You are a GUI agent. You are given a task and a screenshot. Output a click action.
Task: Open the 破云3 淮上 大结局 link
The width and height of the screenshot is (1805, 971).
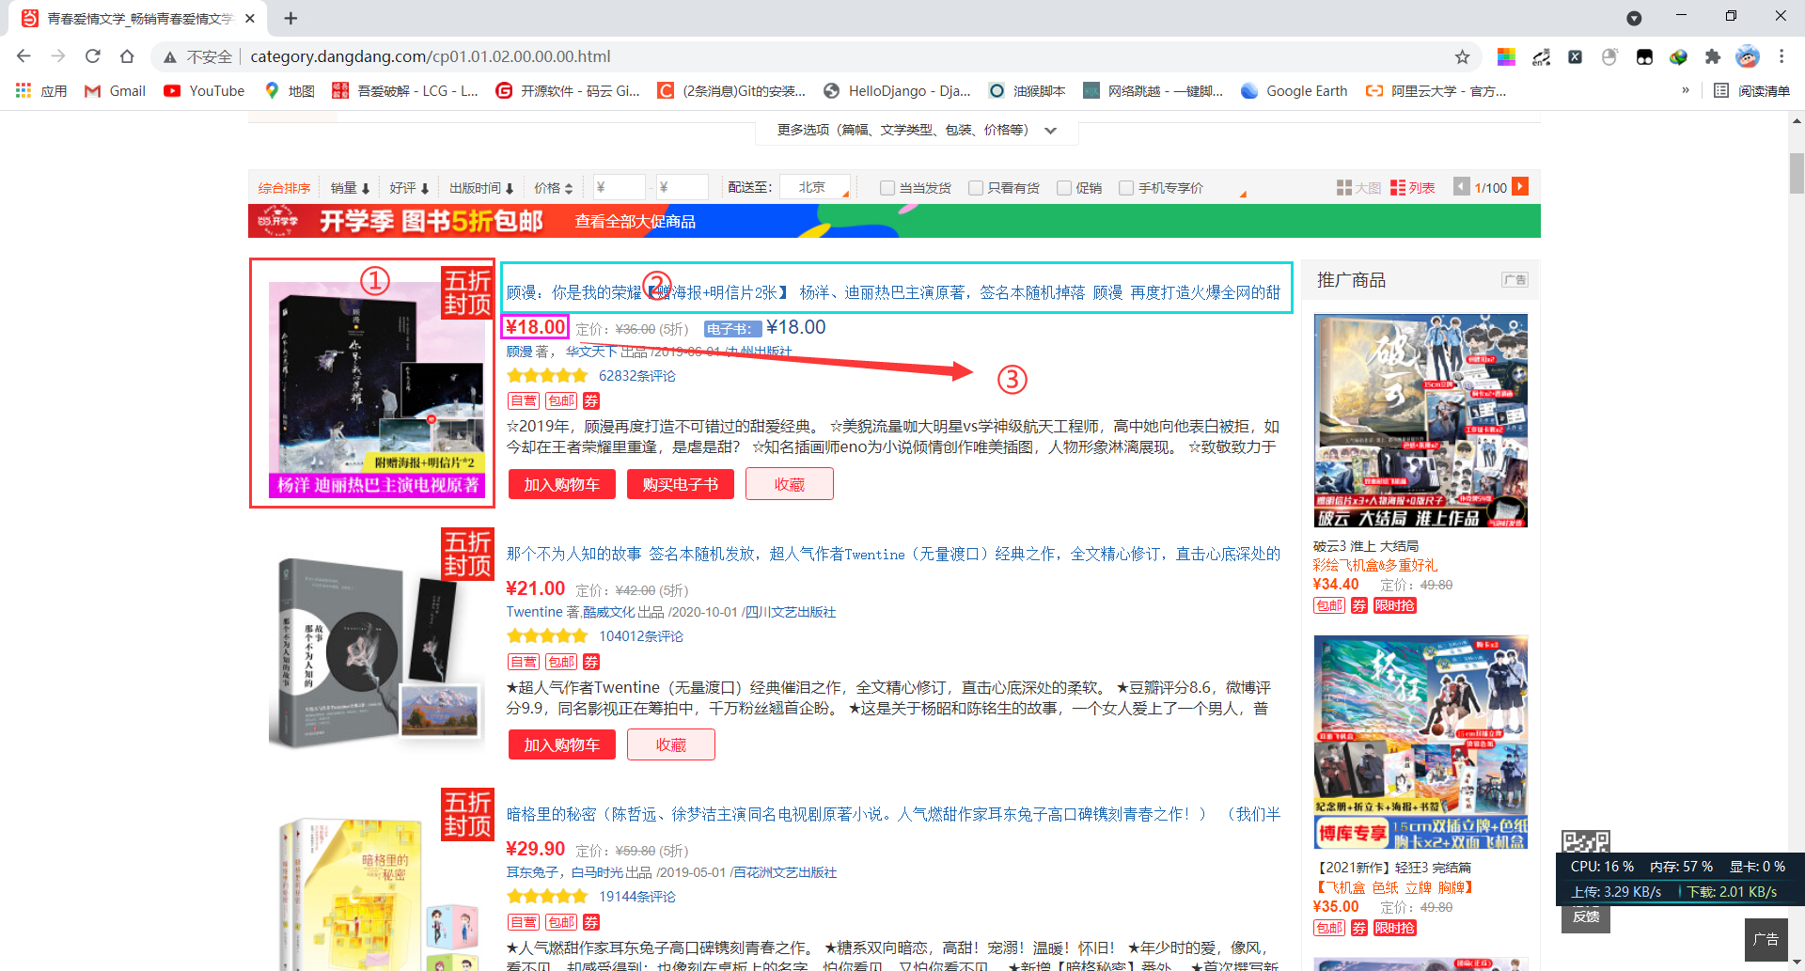coord(1366,546)
